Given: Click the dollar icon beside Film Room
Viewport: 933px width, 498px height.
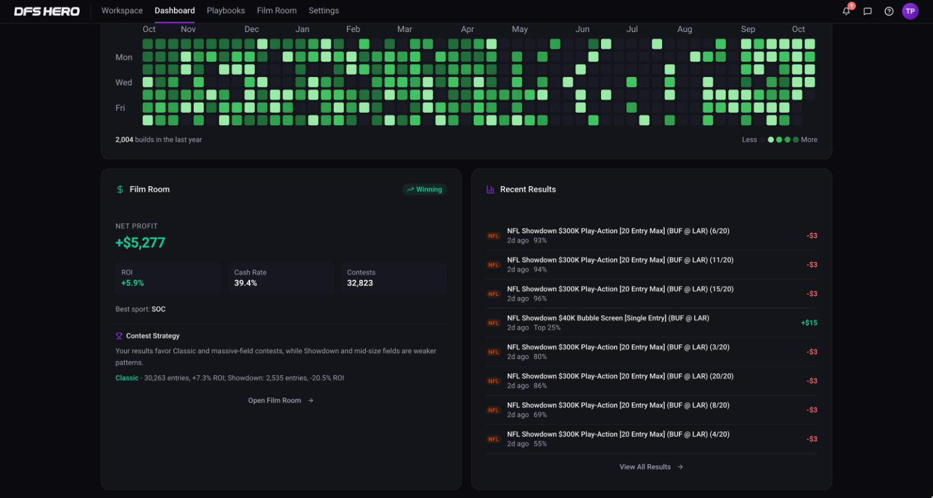Looking at the screenshot, I should (x=120, y=189).
